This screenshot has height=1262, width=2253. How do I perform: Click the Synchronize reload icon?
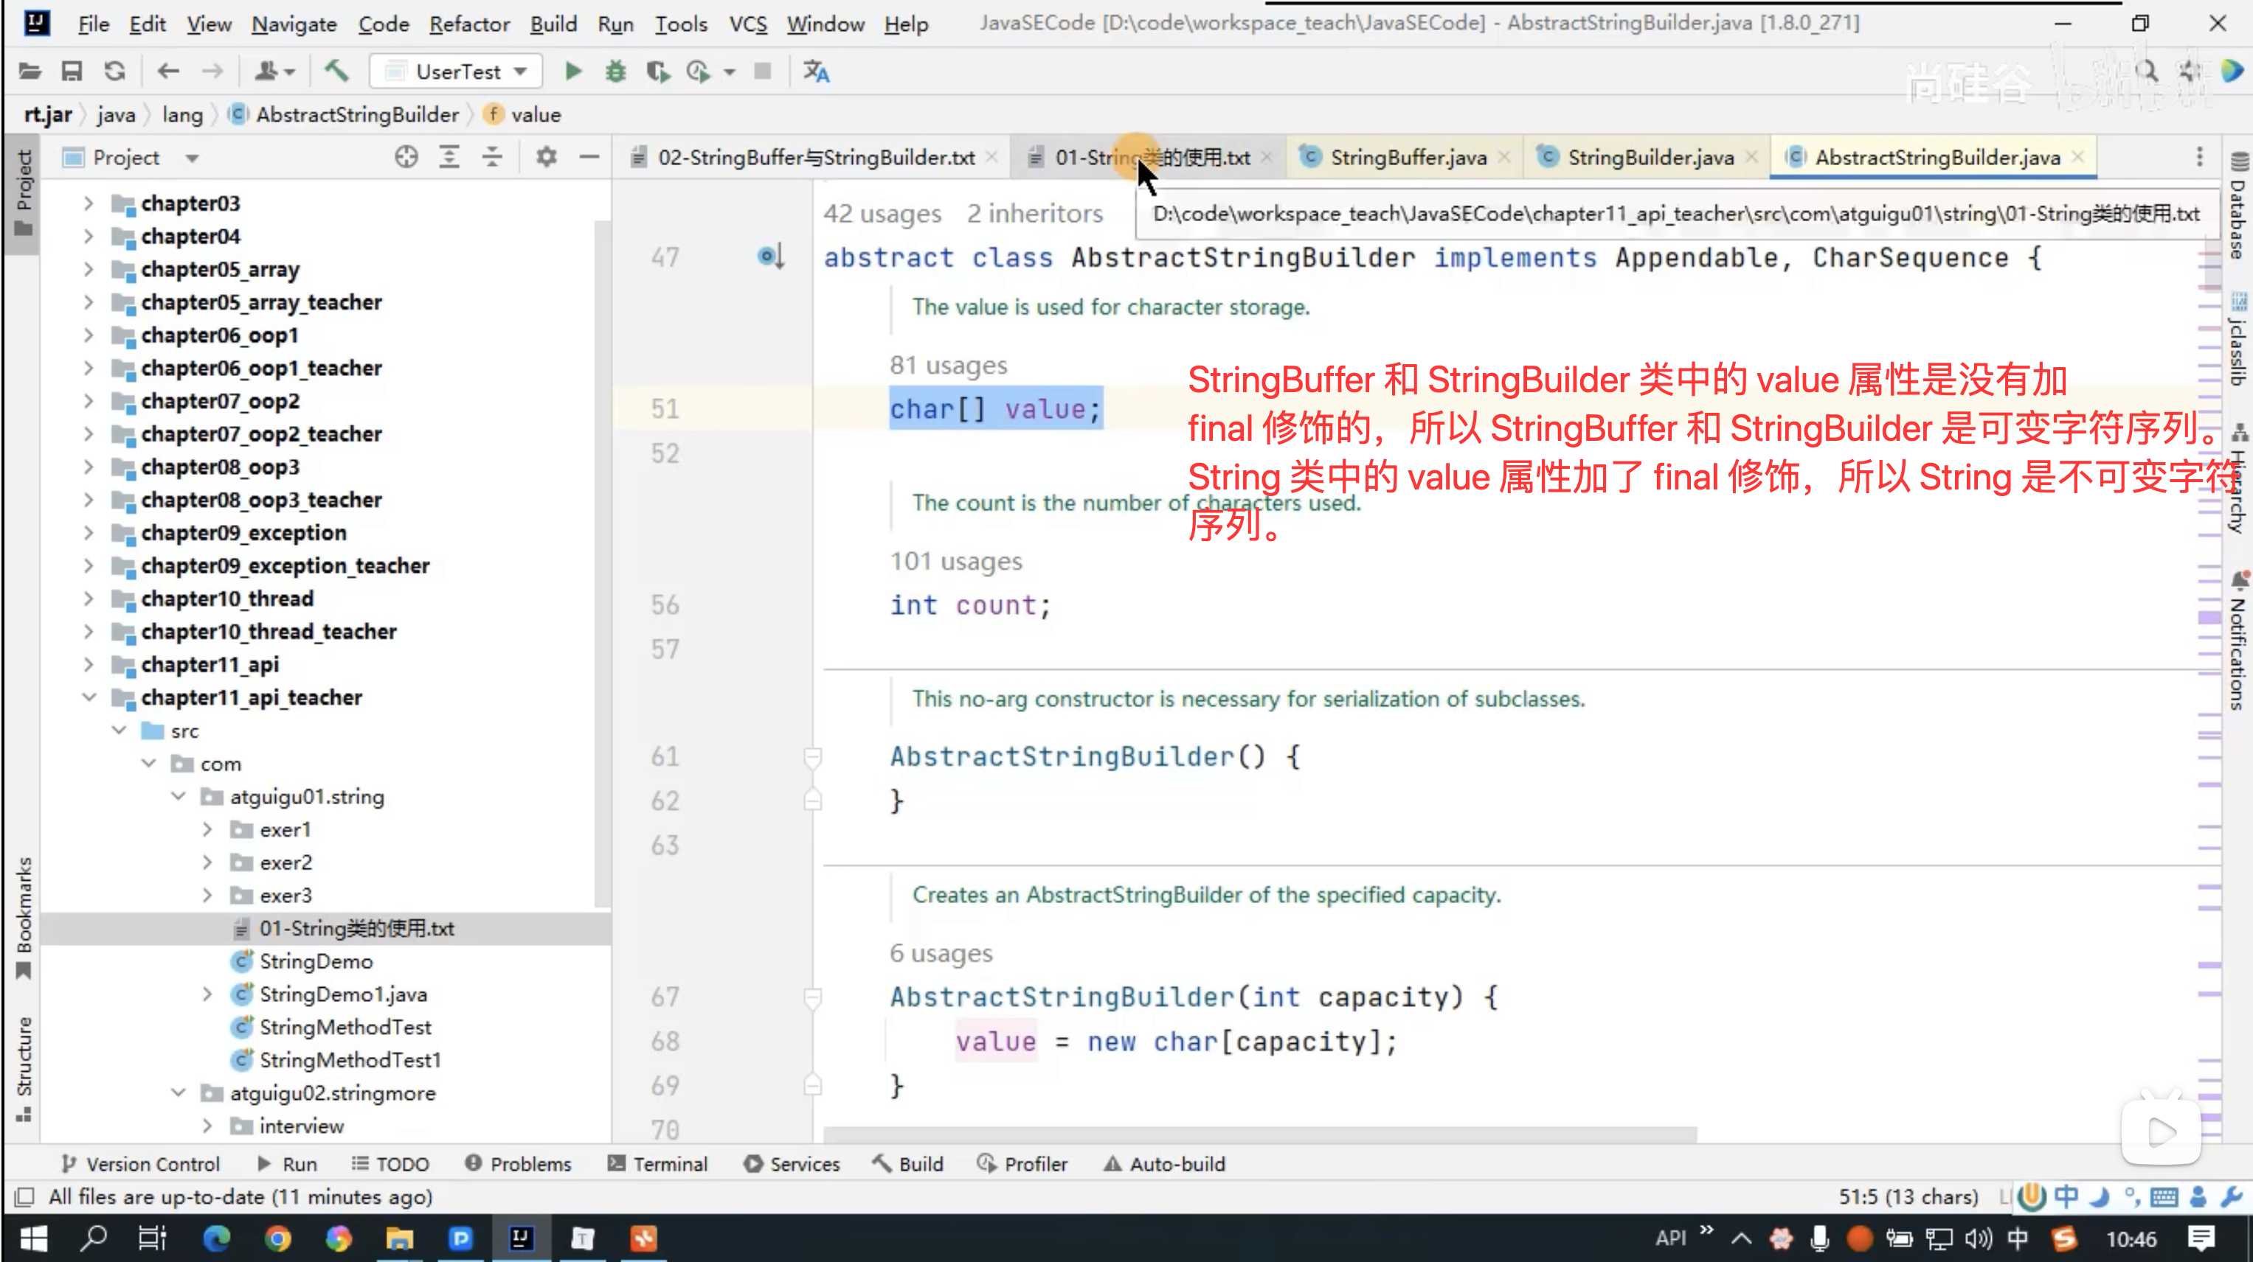pyautogui.click(x=114, y=72)
